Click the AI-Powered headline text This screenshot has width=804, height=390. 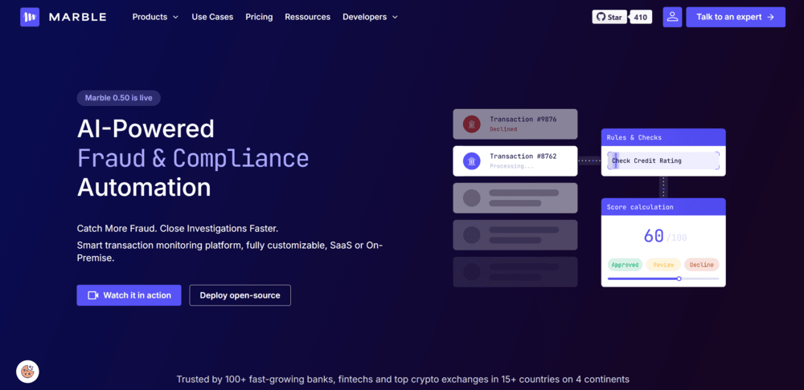pos(146,129)
